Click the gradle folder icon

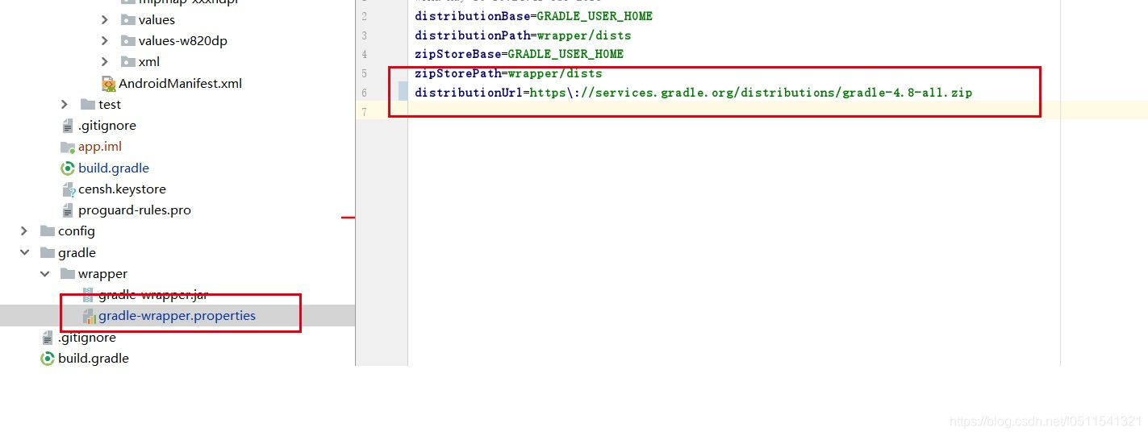pyautogui.click(x=48, y=252)
